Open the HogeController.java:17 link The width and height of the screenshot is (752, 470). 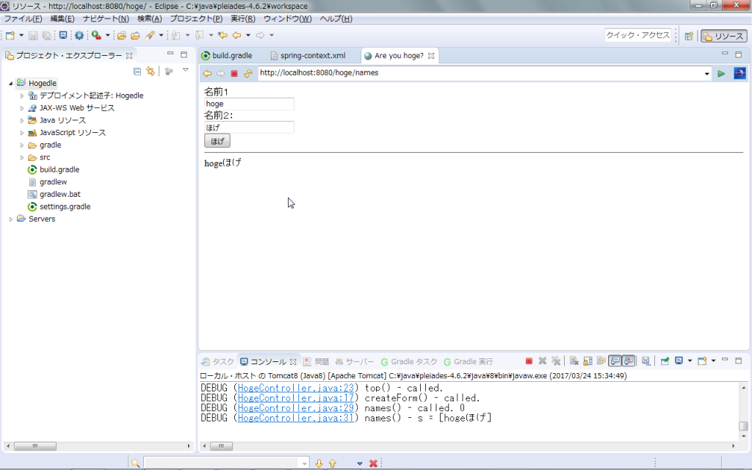click(295, 398)
